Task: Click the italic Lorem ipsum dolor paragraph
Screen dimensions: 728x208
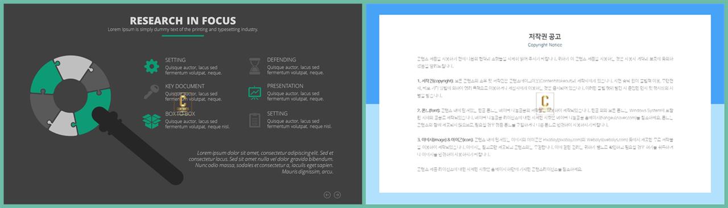Action: (x=260, y=162)
